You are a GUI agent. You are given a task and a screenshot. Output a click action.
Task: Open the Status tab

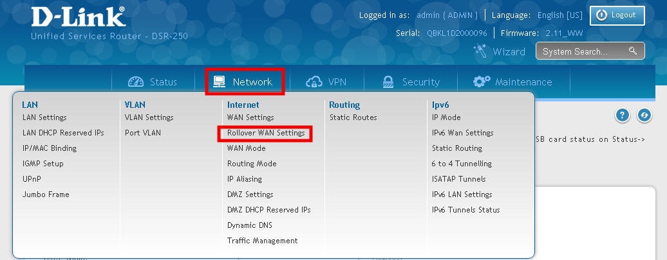tap(153, 82)
